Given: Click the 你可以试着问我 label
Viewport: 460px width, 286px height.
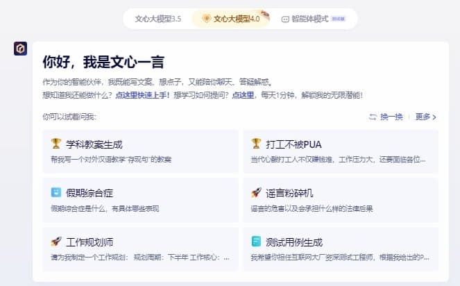Looking at the screenshot, I should [69, 117].
